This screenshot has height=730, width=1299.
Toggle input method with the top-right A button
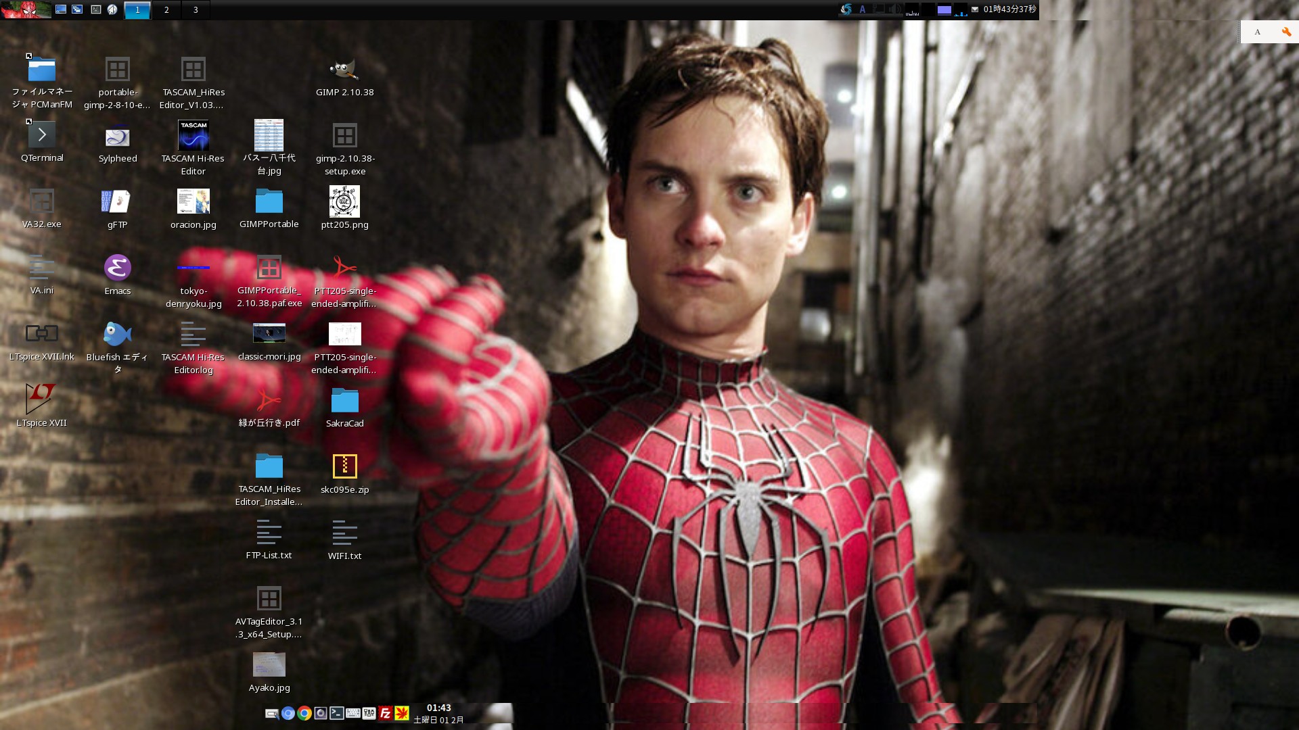1257,31
